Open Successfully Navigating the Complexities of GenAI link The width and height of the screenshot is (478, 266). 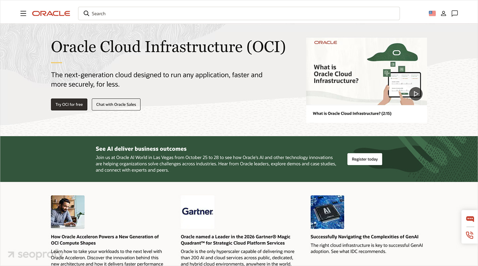pyautogui.click(x=364, y=237)
